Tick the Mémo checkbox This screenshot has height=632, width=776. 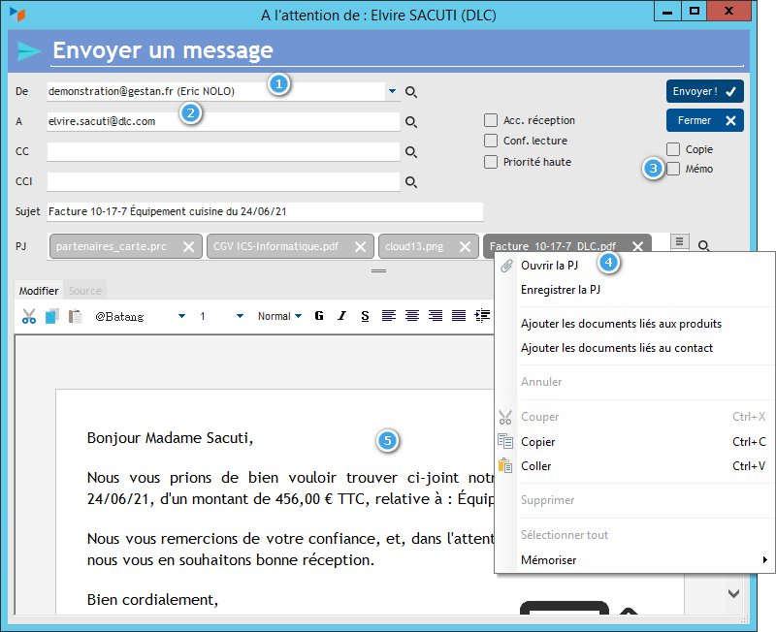point(673,169)
